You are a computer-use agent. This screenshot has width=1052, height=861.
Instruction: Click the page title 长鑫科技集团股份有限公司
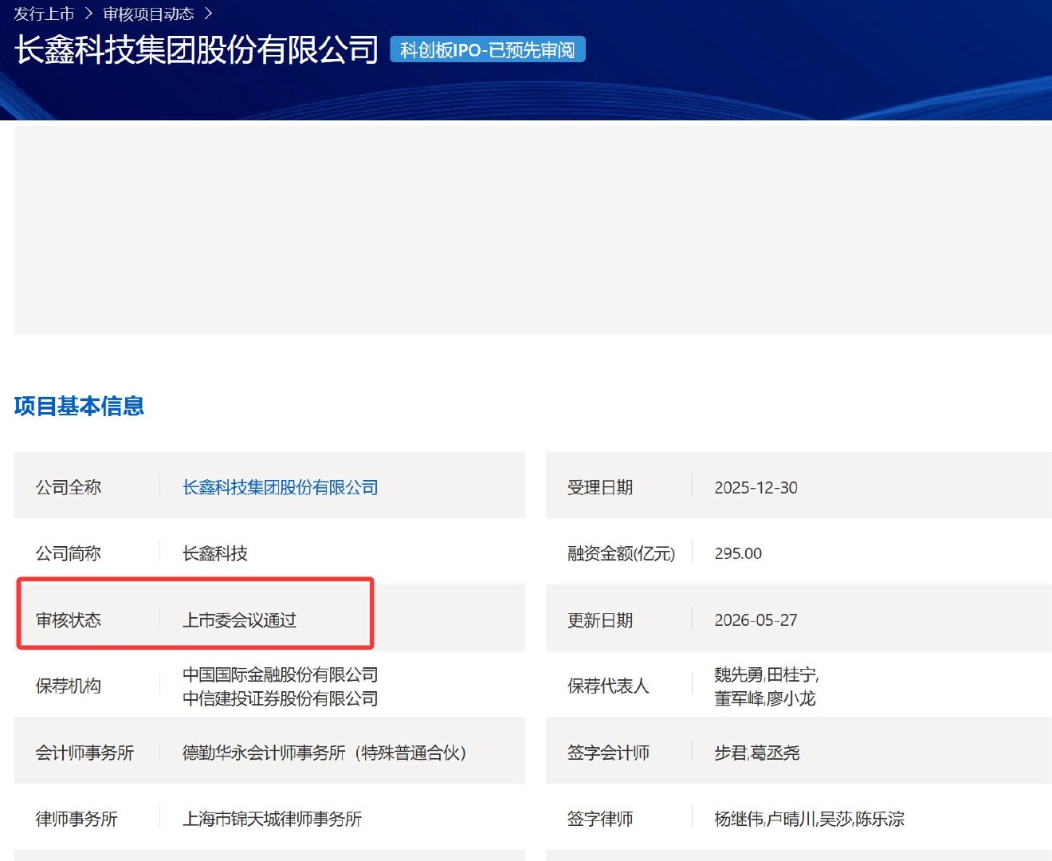pyautogui.click(x=197, y=49)
